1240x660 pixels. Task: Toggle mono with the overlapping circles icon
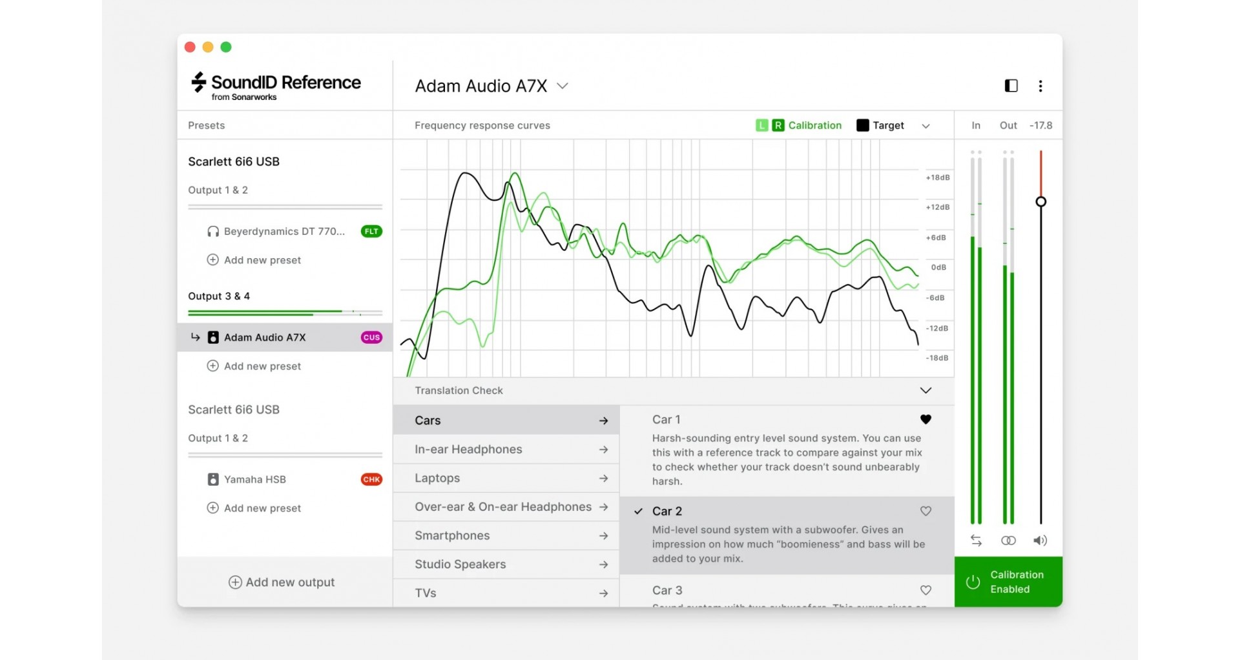coord(1008,541)
